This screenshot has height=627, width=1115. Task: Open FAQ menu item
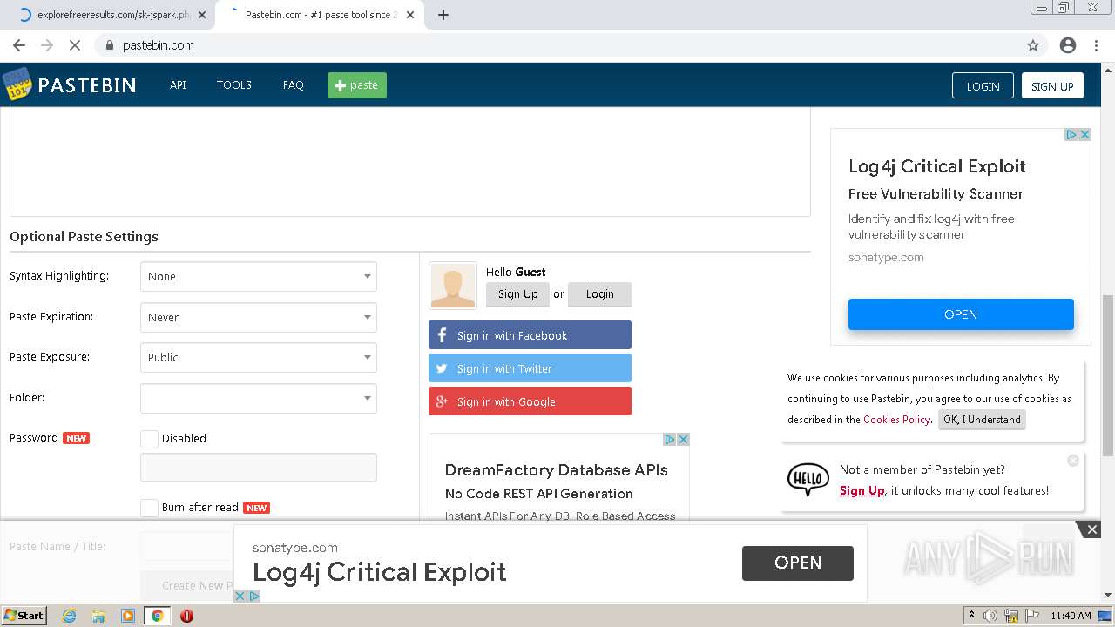click(x=294, y=85)
